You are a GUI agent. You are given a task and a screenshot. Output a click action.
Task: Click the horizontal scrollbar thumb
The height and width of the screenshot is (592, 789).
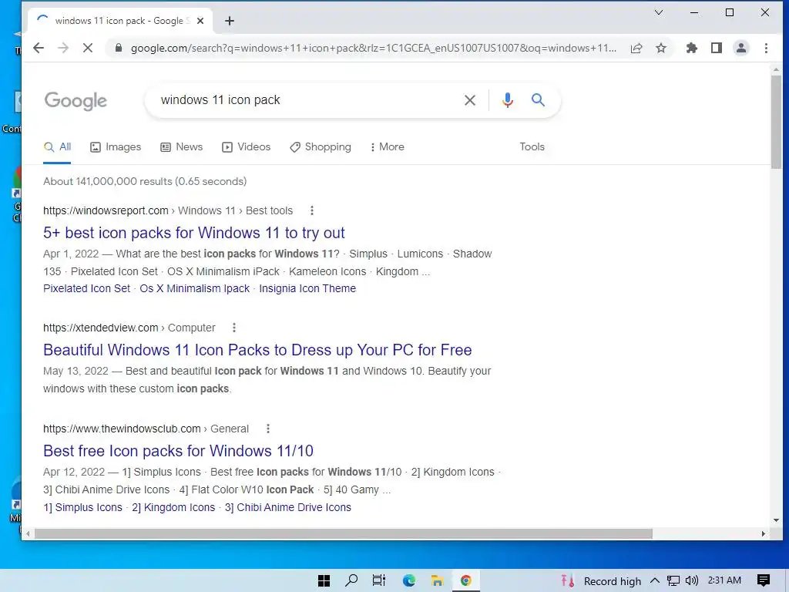point(343,533)
